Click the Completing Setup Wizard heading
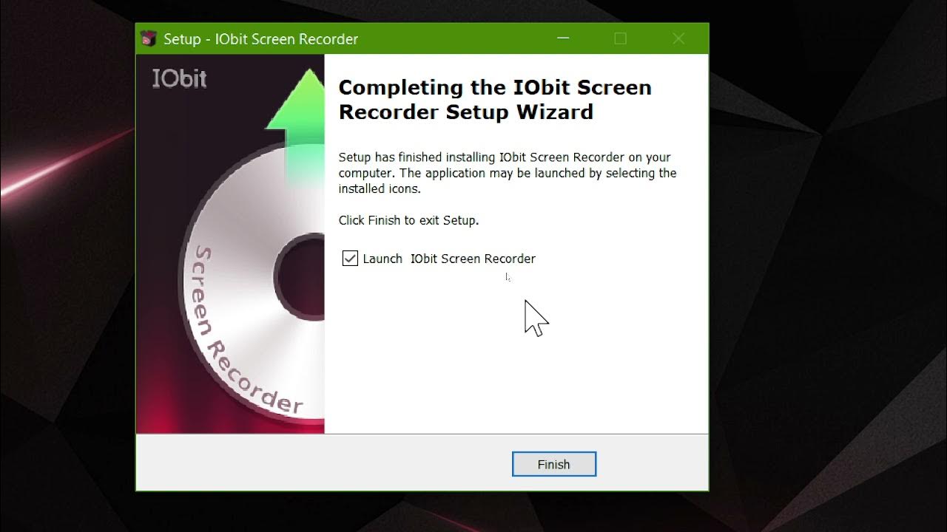 click(495, 100)
